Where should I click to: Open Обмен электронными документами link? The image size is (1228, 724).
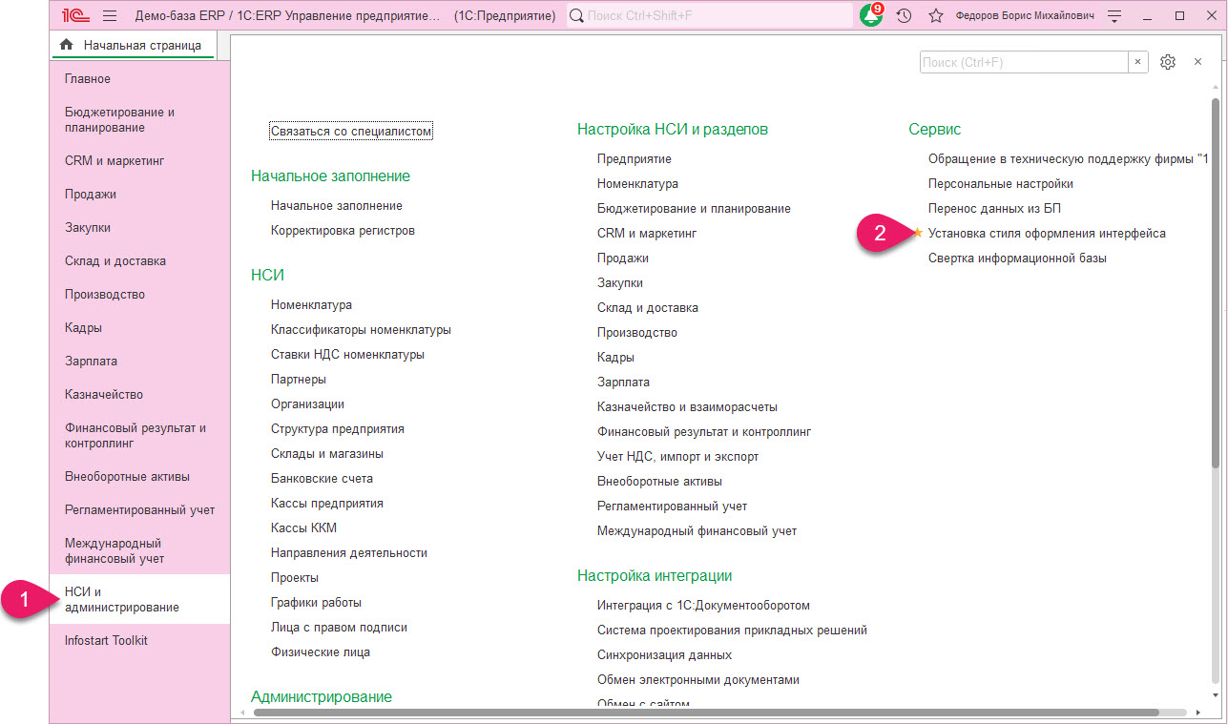(697, 680)
